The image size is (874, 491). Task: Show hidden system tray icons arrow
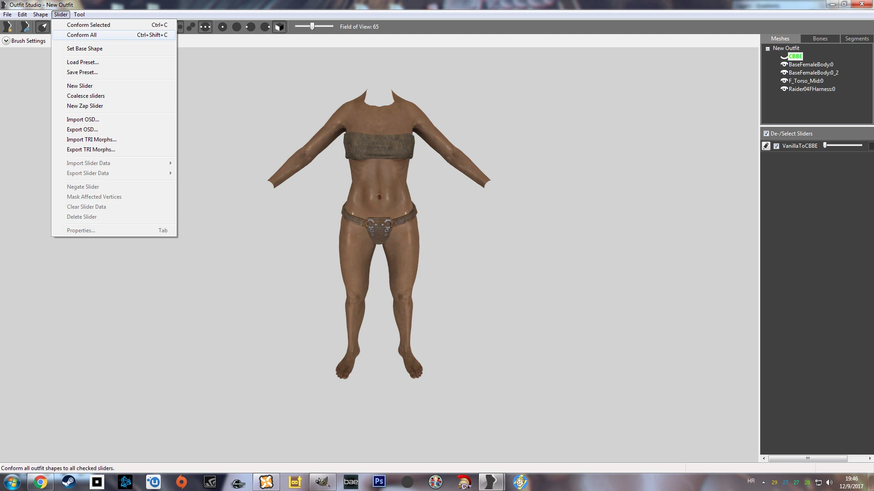763,482
